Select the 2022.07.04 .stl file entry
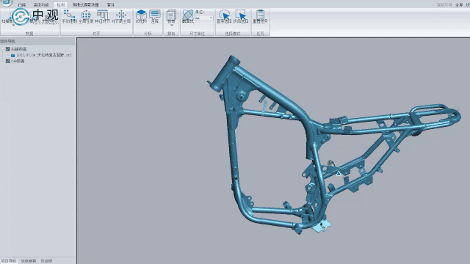Viewport: 470px width, 264px height. point(44,55)
